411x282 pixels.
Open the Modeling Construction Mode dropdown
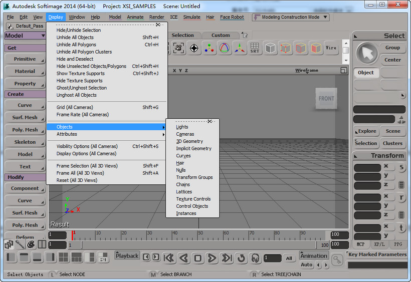pos(291,17)
